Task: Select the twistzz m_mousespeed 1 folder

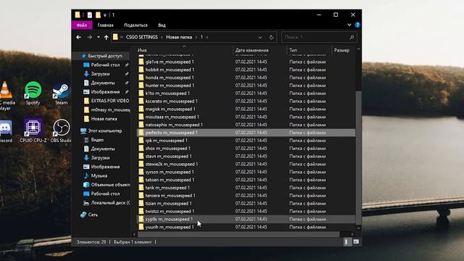Action: point(170,211)
